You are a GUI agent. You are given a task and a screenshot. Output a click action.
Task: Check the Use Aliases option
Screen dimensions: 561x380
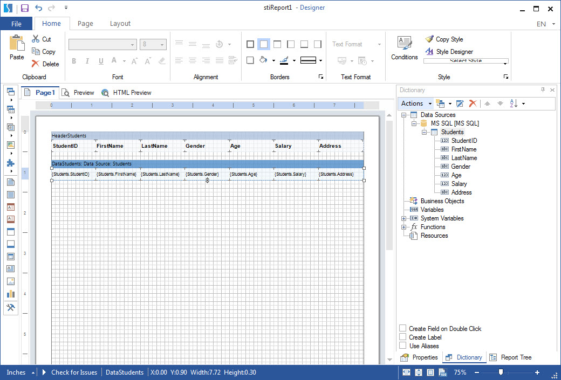pos(402,346)
